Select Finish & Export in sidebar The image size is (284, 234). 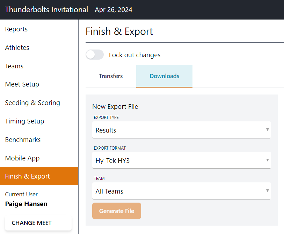[x=39, y=176]
